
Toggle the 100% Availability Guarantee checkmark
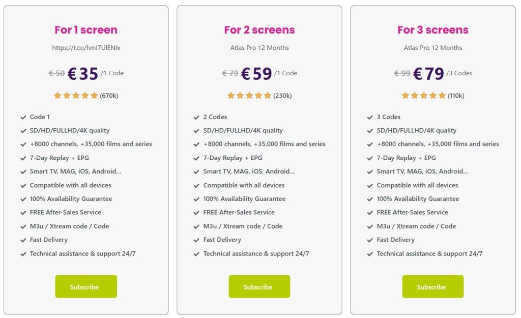[23, 198]
